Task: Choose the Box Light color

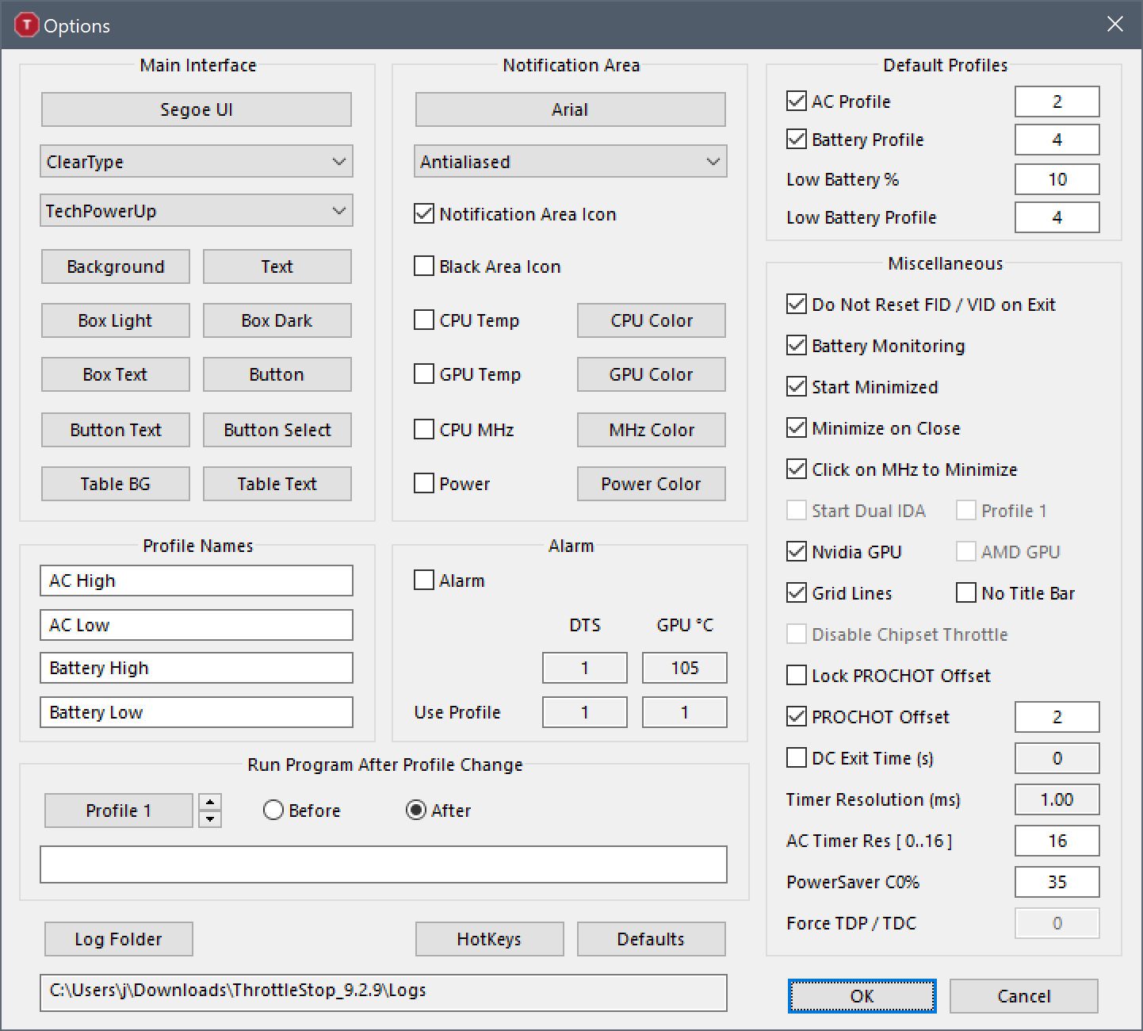Action: tap(116, 320)
